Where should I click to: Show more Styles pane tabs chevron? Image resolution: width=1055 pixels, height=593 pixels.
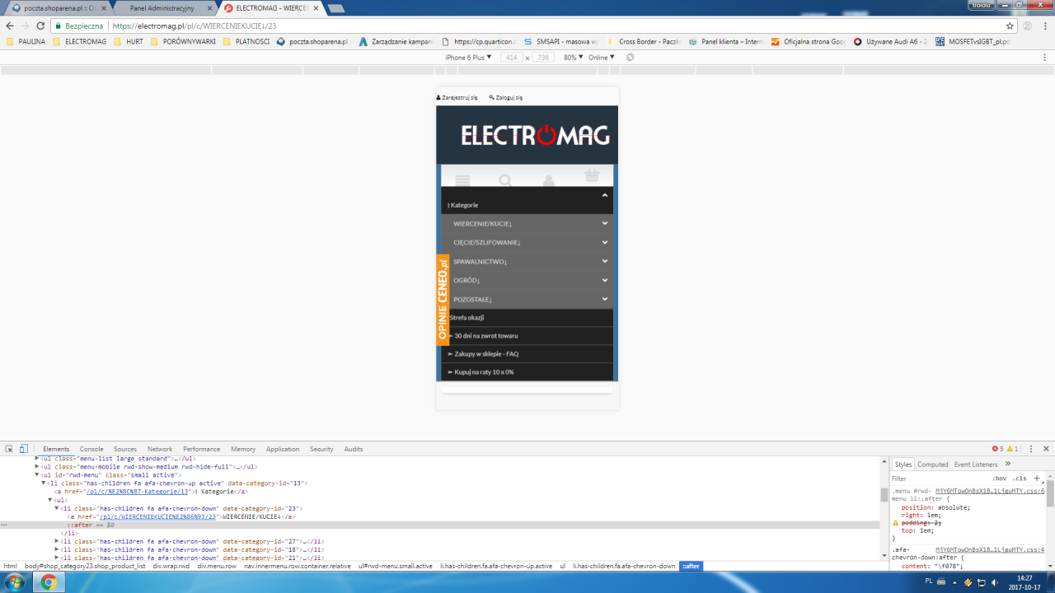click(x=1007, y=464)
